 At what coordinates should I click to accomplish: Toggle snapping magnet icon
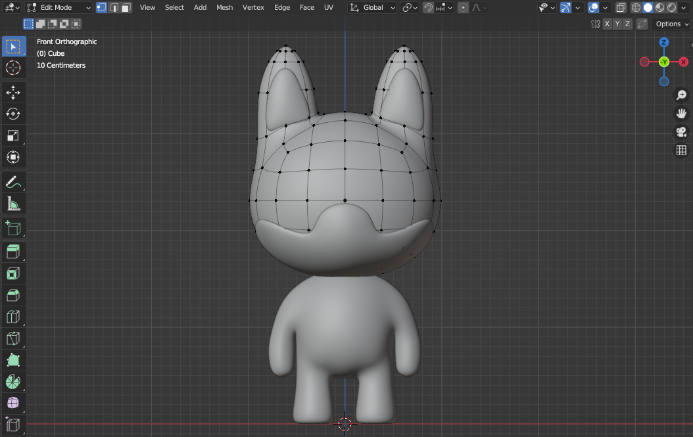click(x=428, y=8)
